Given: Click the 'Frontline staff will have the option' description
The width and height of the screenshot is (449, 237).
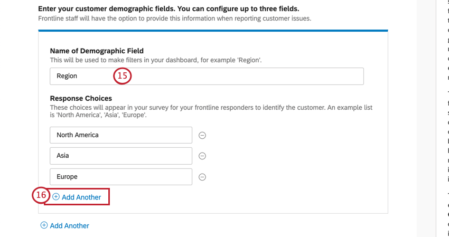Looking at the screenshot, I should tap(174, 18).
